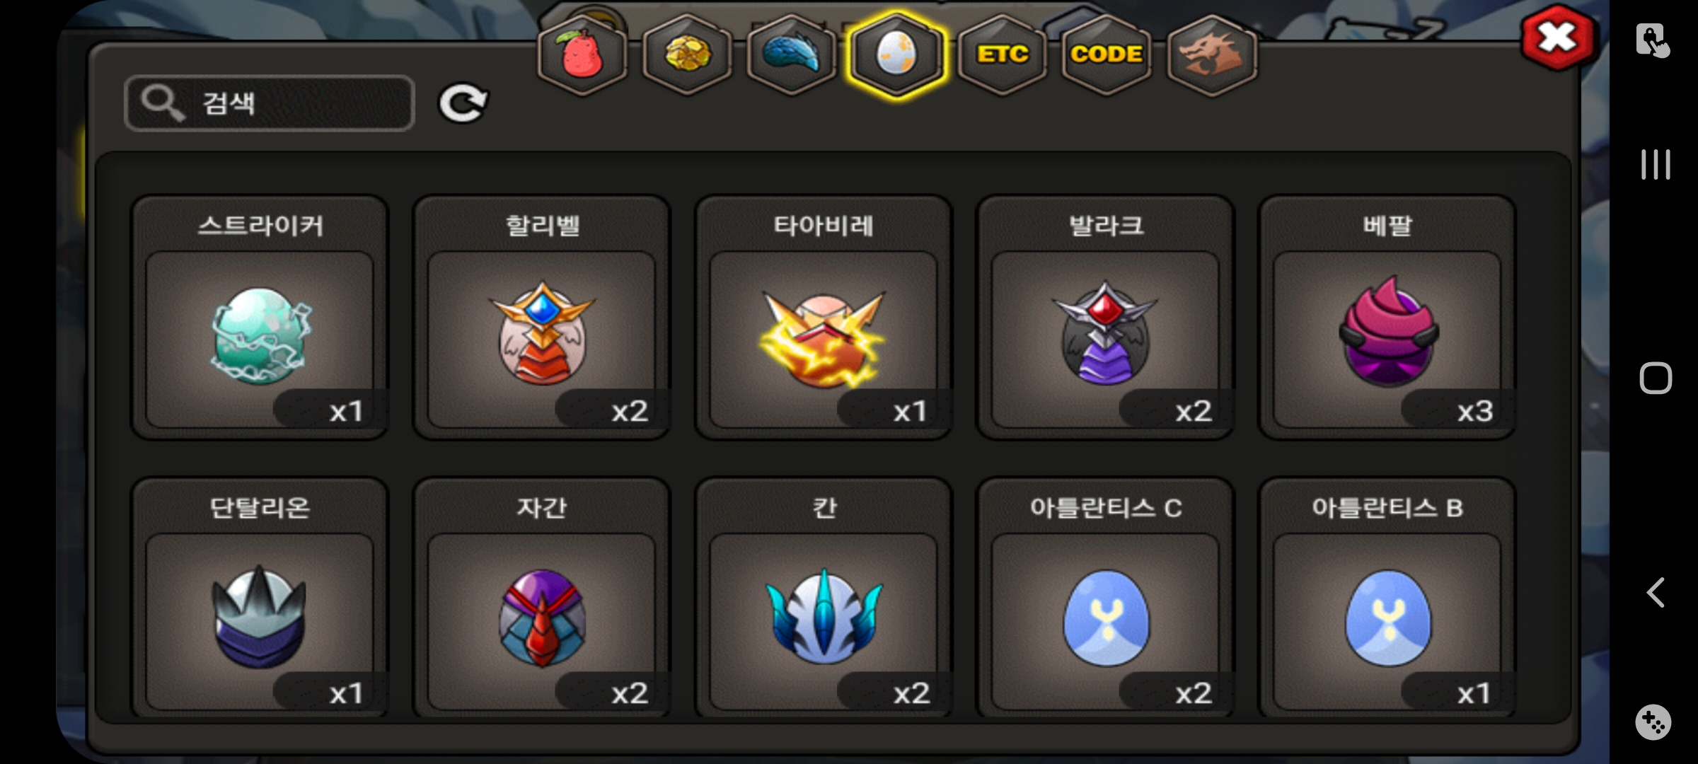Select the 아틀란티스 B egg
Image resolution: width=1698 pixels, height=764 pixels.
click(1387, 598)
